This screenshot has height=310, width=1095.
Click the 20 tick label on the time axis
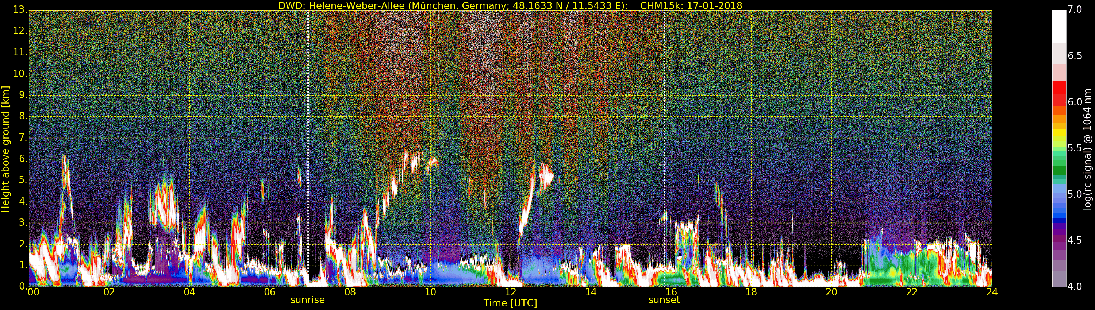831,292
